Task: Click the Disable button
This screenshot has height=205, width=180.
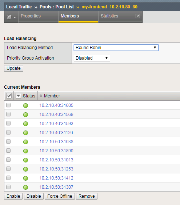Action: [34, 196]
